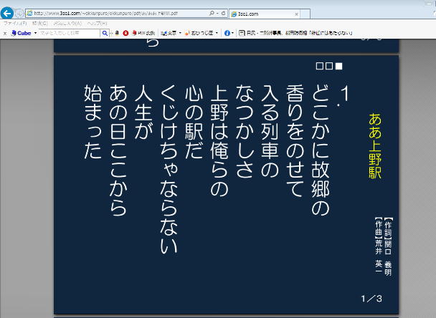This screenshot has height=318, width=436.
Task: Click the 検索 translate toolbar button
Action: coord(169,33)
